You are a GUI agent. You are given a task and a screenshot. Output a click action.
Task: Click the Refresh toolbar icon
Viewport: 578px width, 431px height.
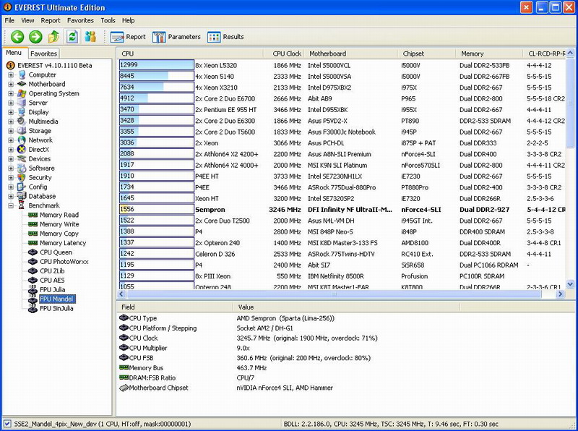tap(72, 37)
